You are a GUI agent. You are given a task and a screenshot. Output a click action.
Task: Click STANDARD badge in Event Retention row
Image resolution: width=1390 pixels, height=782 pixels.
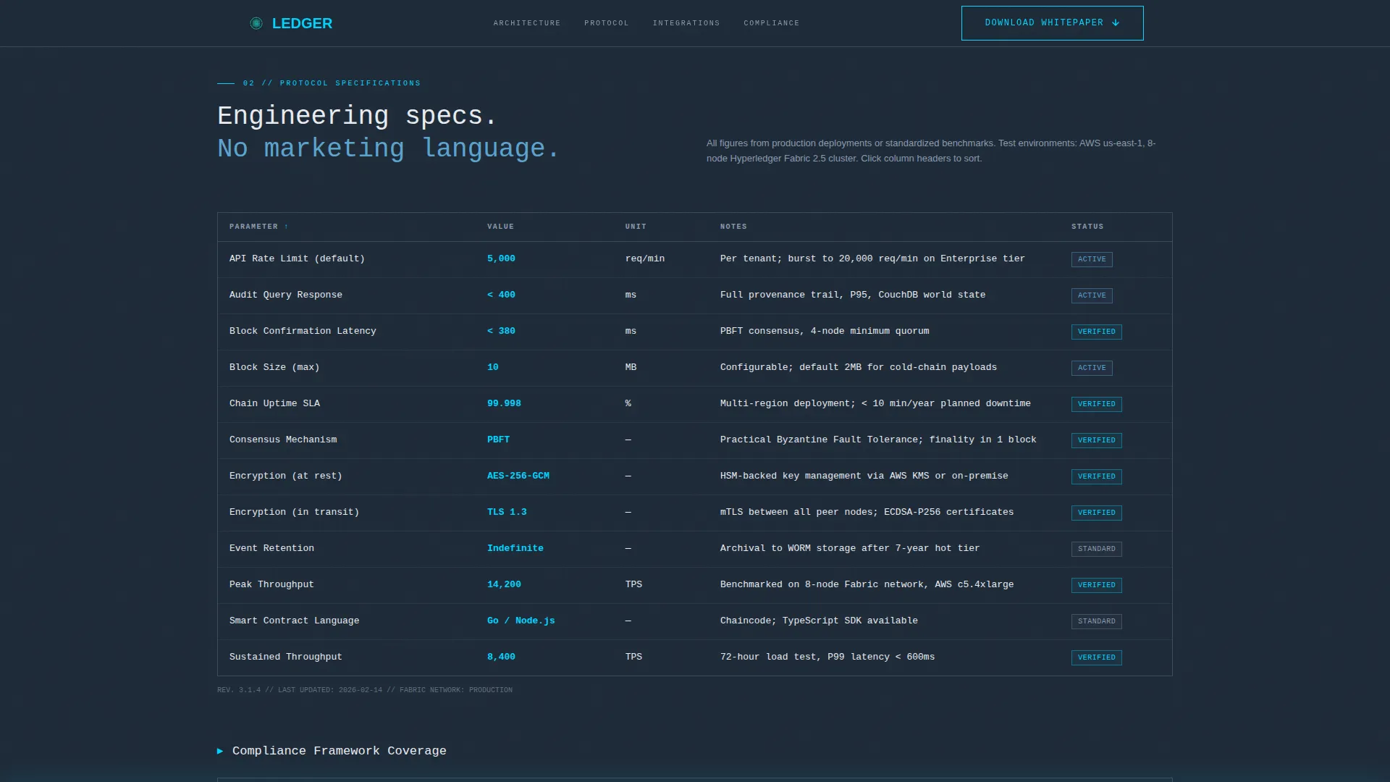click(1096, 549)
